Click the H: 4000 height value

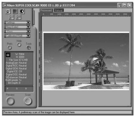(20, 57)
